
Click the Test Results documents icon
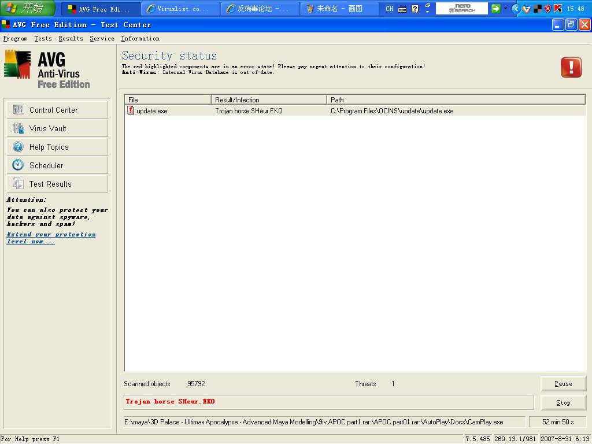(x=18, y=183)
